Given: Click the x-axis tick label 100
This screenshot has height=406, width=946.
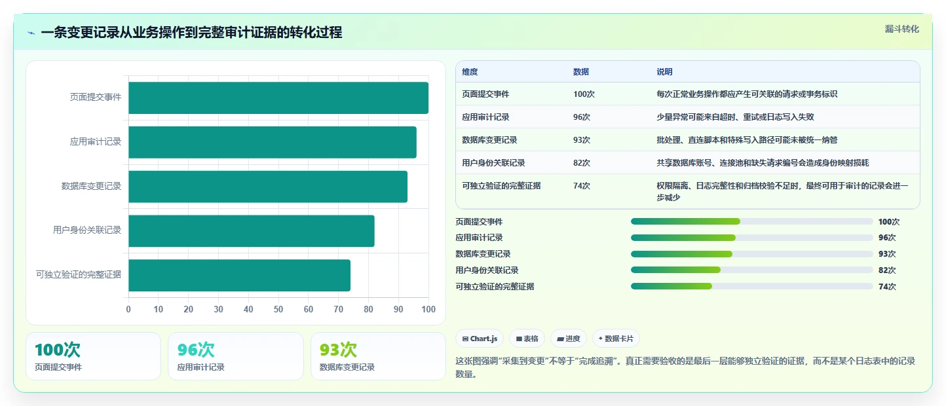Looking at the screenshot, I should (x=428, y=310).
